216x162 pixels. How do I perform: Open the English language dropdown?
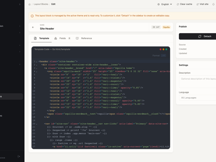point(165,4)
